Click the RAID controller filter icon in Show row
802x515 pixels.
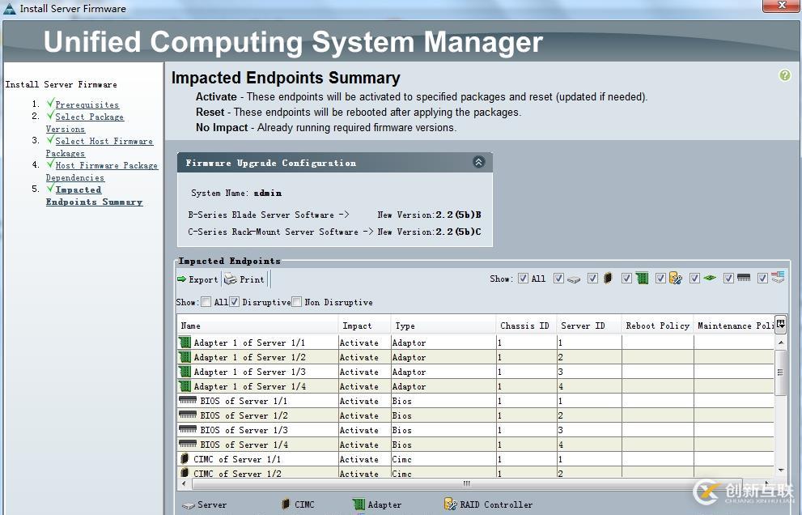676,278
